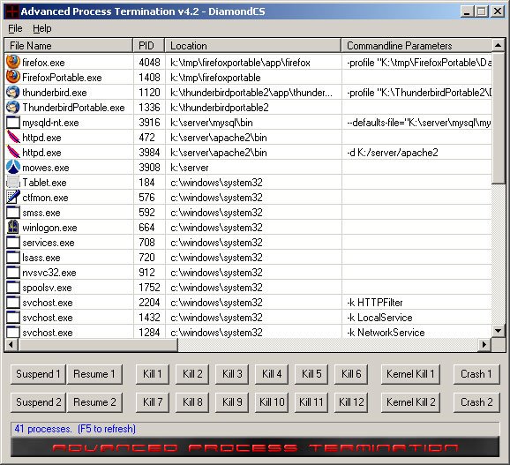Click the vertical scrollbar up arrow

[498, 45]
